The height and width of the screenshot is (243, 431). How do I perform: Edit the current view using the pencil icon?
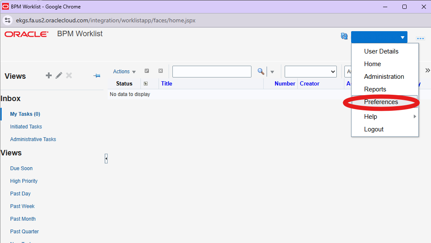[x=58, y=75]
